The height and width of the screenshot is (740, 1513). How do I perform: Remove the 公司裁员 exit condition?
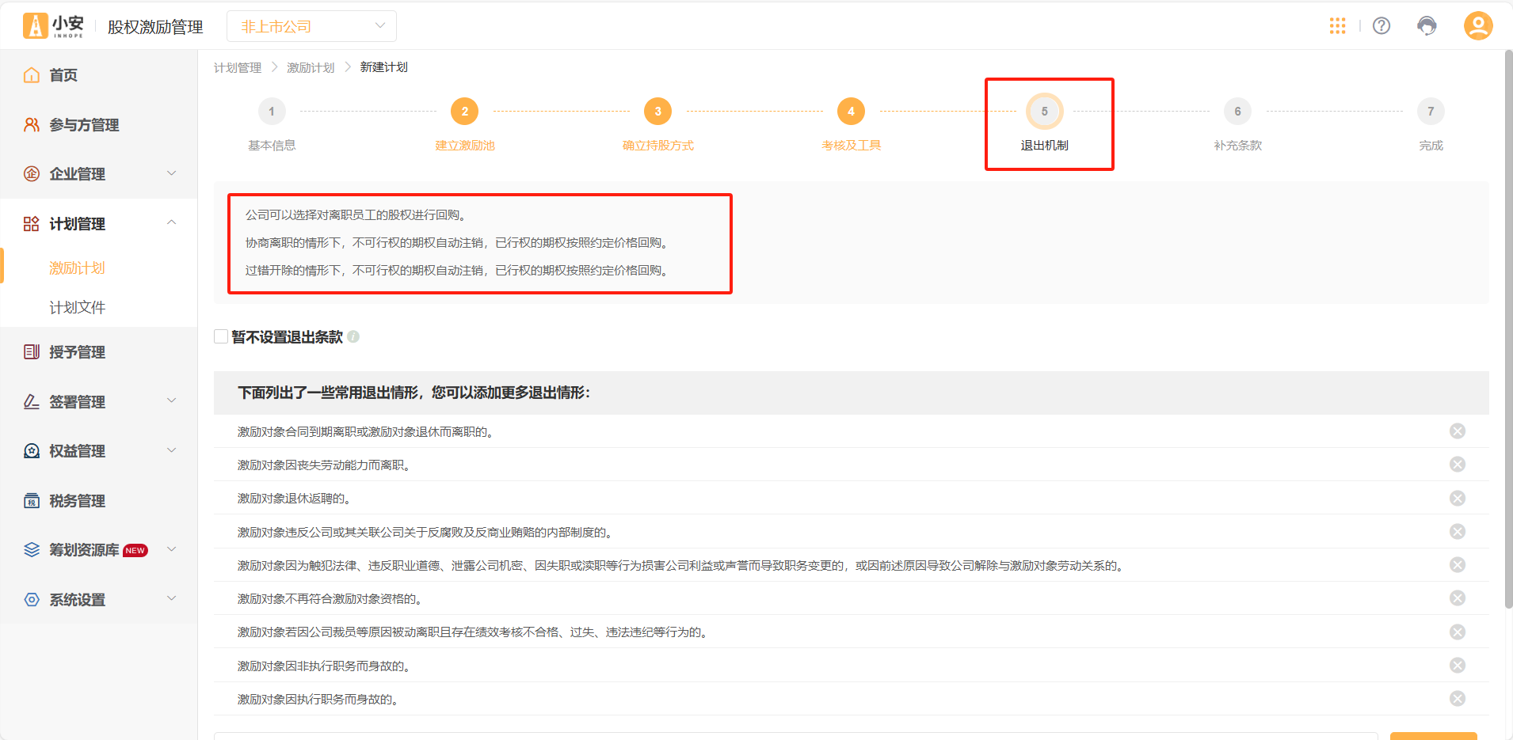[x=1458, y=632]
